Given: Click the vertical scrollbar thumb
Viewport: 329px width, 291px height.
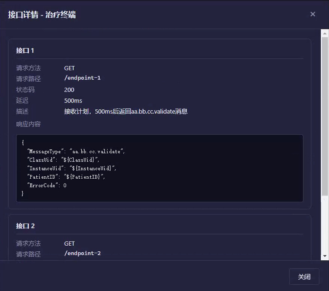Looking at the screenshot, I should [x=325, y=116].
